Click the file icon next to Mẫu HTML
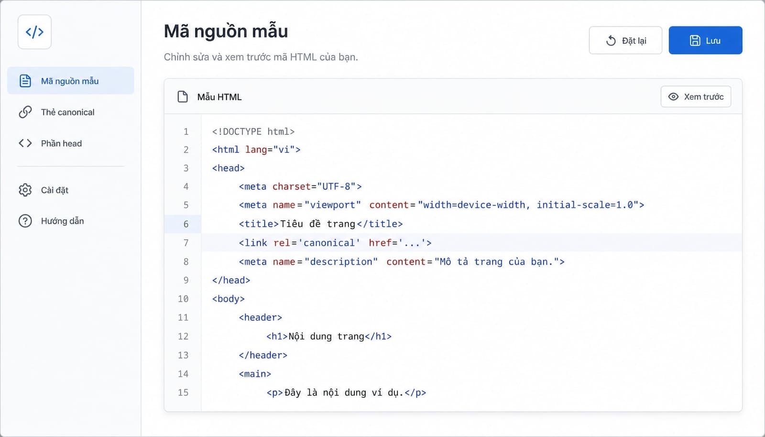 click(183, 97)
